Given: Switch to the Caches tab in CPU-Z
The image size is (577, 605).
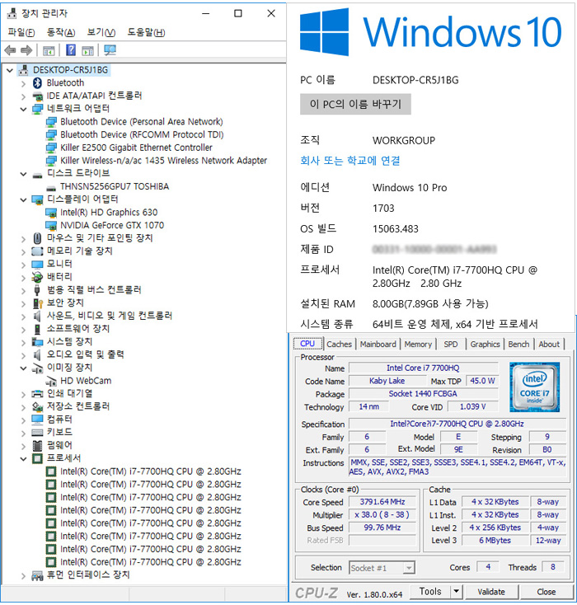Looking at the screenshot, I should [x=339, y=344].
